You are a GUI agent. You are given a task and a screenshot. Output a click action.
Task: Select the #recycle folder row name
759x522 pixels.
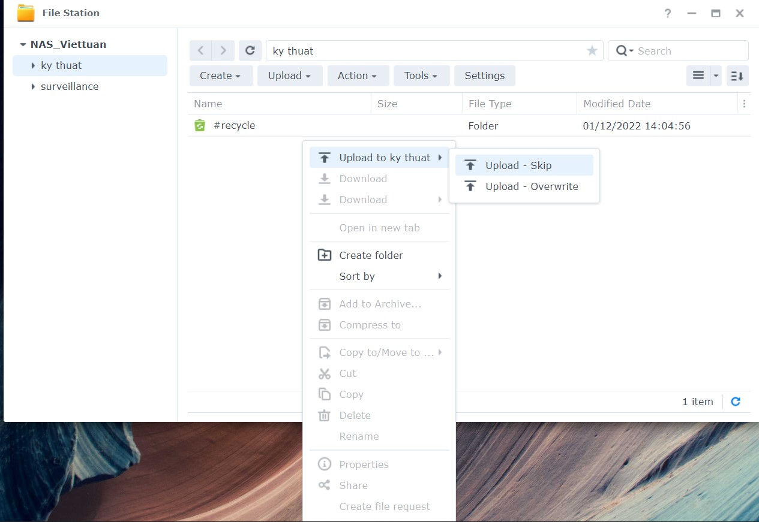click(235, 125)
